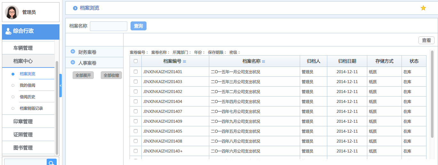438x165 pixels.
Task: Toggle the select-all checkbox in table header
Action: [136, 61]
